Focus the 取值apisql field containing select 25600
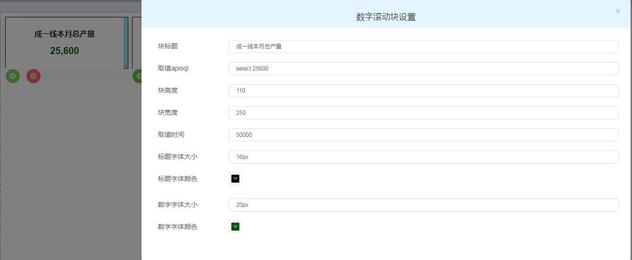The height and width of the screenshot is (260, 632). click(x=423, y=69)
